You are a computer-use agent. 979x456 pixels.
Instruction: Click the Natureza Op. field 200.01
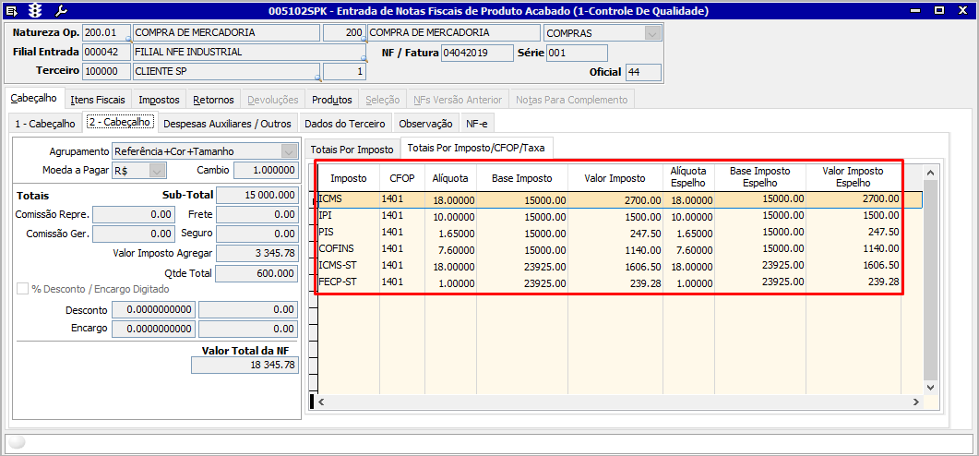(x=106, y=33)
